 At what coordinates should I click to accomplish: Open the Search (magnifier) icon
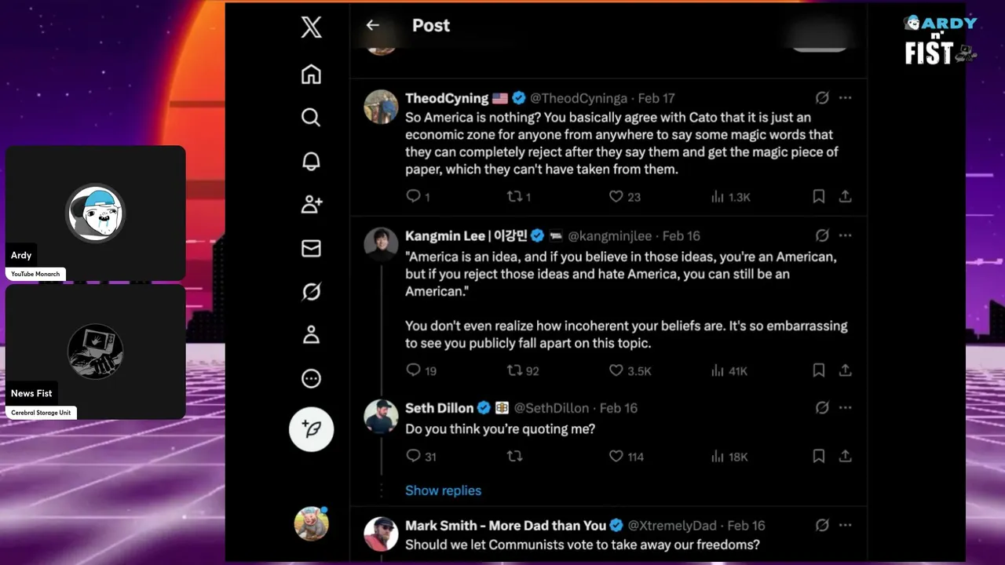click(311, 118)
